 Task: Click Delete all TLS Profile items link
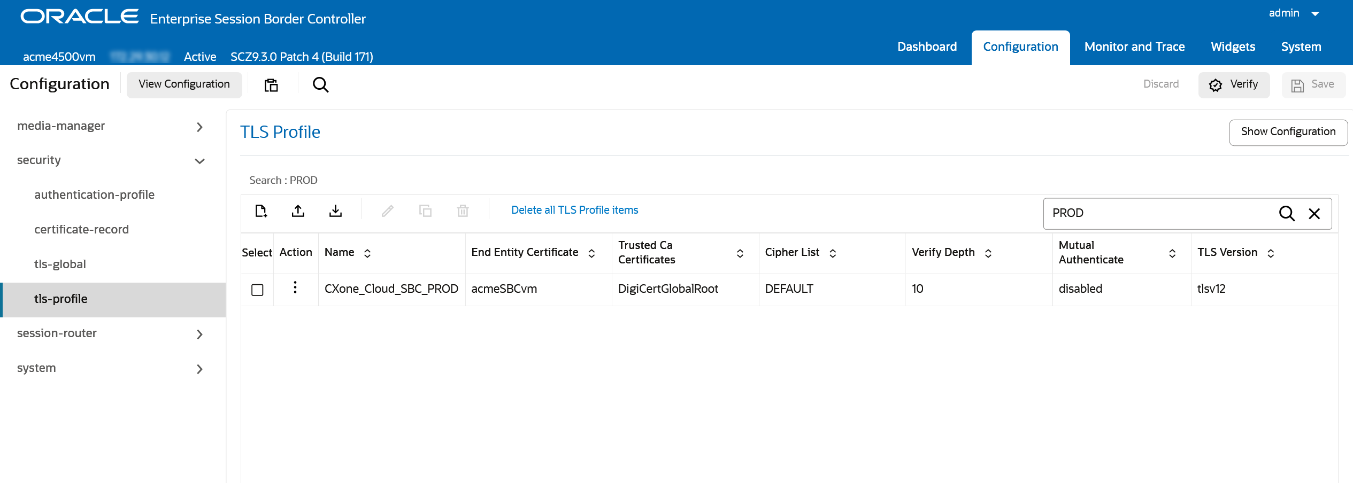pos(574,210)
